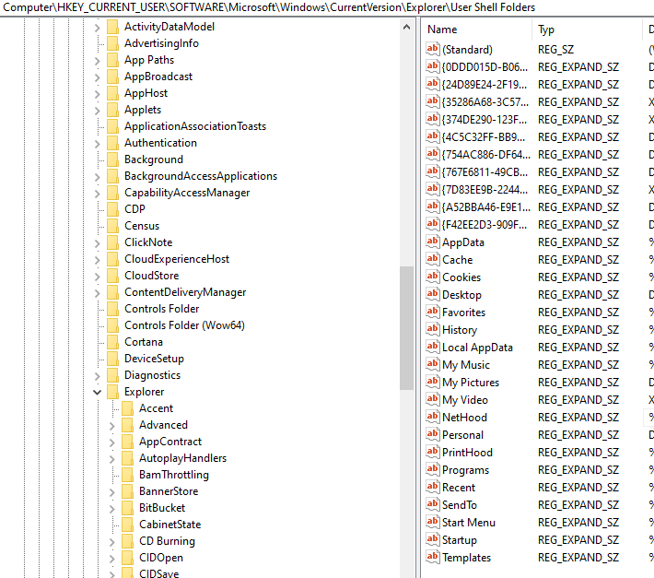Select the string icon of Cookies entry

(x=433, y=277)
